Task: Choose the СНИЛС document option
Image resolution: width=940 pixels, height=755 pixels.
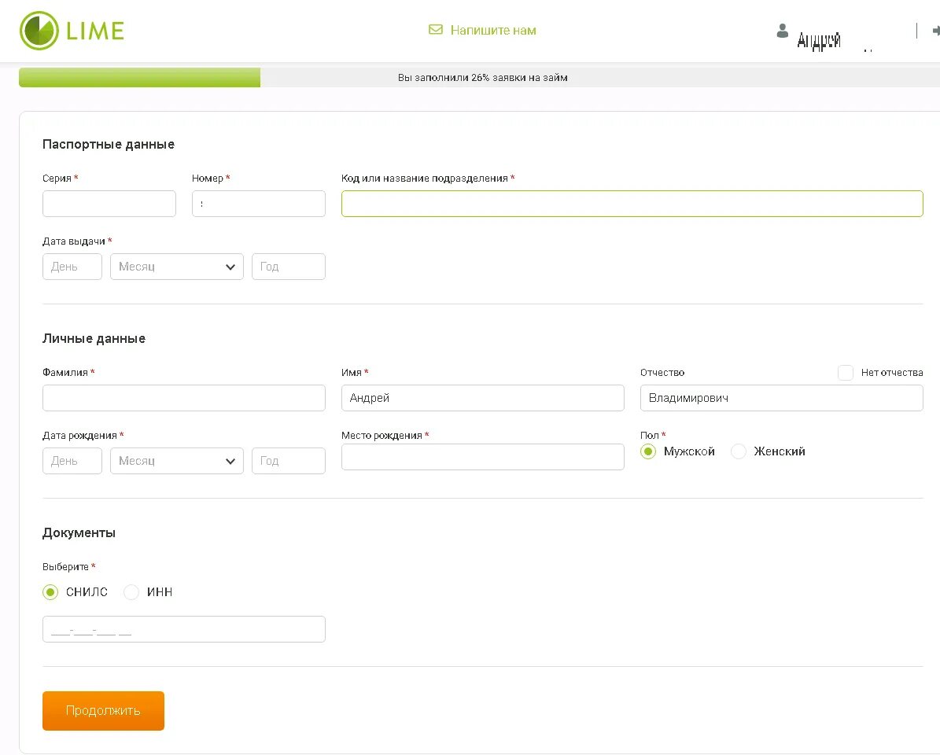Action: 50,592
